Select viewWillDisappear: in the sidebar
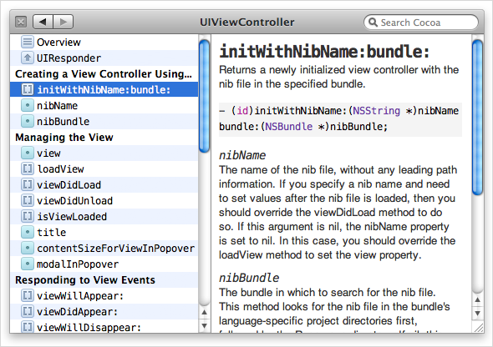 click(x=104, y=326)
